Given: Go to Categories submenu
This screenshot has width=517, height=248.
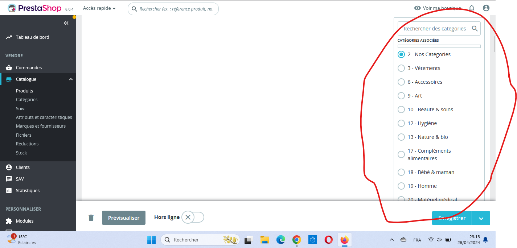Looking at the screenshot, I should 27,99.
